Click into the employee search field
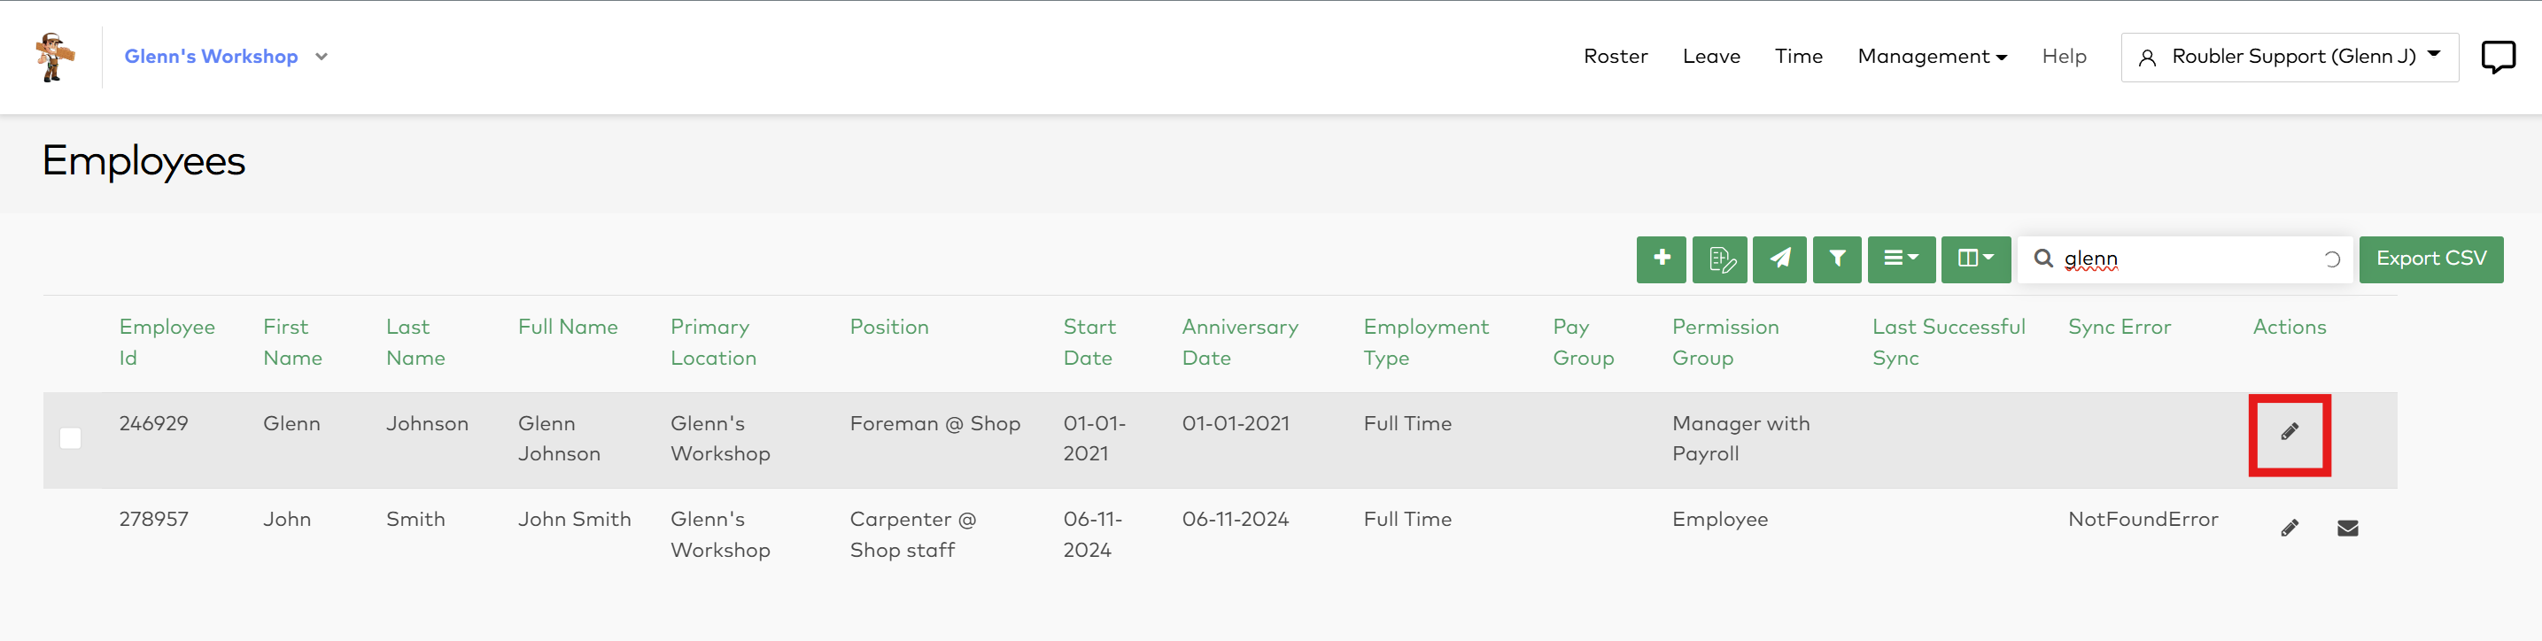 click(2186, 259)
